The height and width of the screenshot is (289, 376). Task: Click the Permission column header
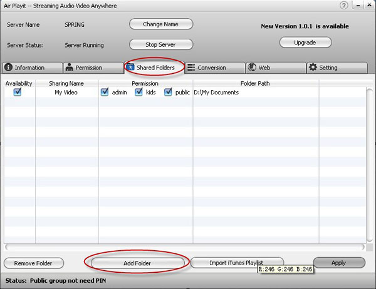[x=145, y=83]
